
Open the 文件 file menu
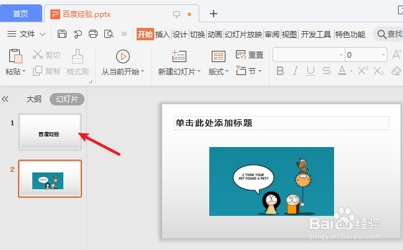point(26,34)
